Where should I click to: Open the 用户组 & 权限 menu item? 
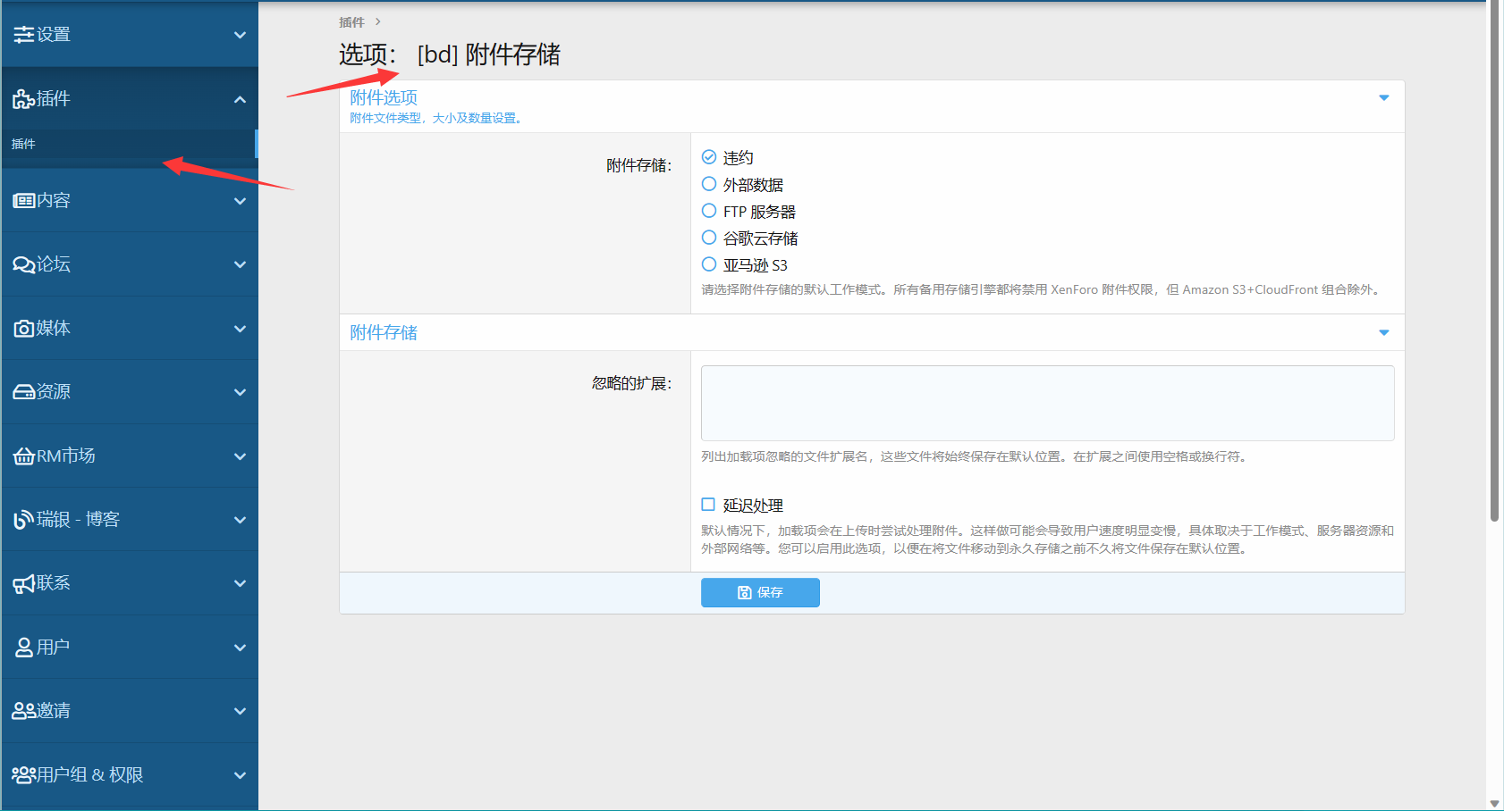pyautogui.click(x=89, y=774)
